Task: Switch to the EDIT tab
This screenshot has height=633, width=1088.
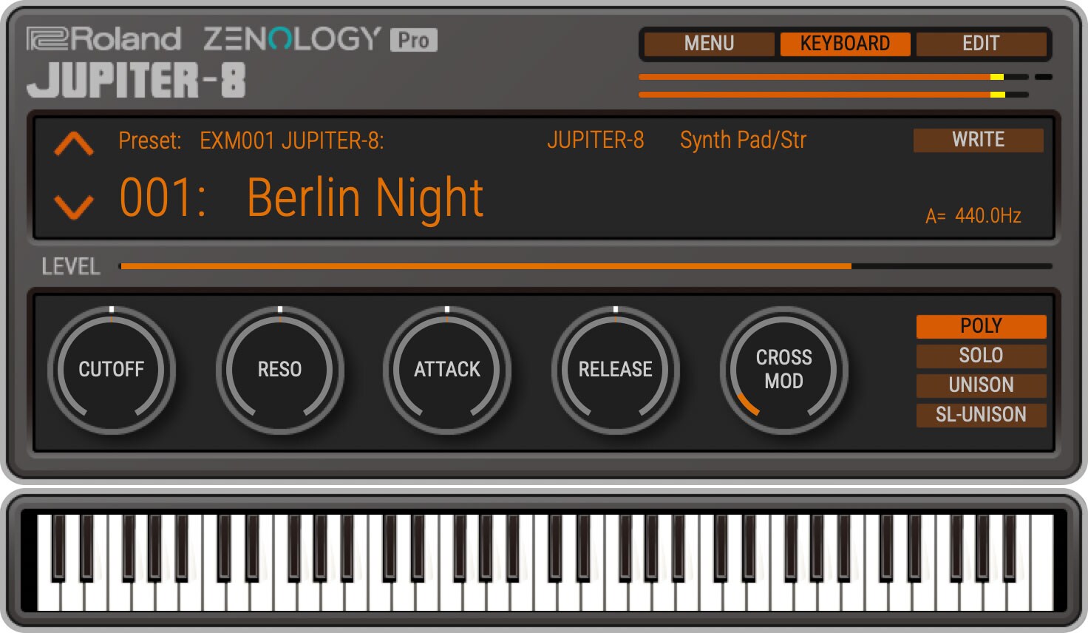Action: pyautogui.click(x=981, y=44)
